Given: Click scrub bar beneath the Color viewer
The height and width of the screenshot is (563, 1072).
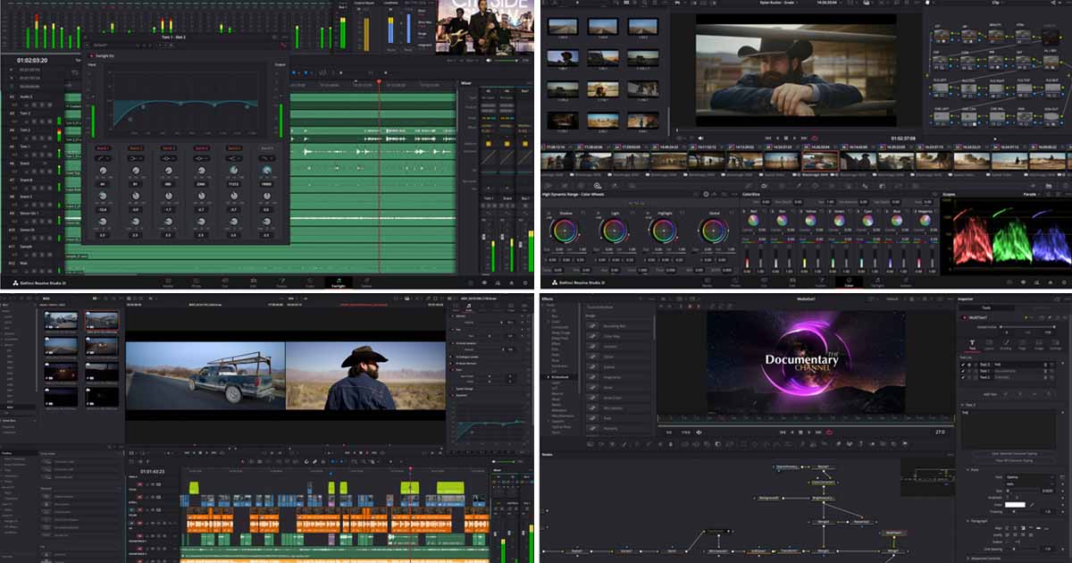Looking at the screenshot, I should point(800,130).
